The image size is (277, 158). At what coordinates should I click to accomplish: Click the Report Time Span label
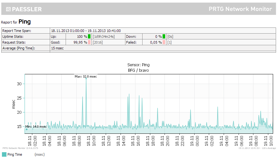[x=16, y=31]
